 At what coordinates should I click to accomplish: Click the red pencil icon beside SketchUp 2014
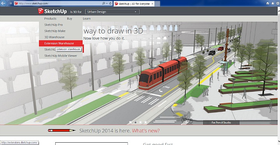(61, 131)
